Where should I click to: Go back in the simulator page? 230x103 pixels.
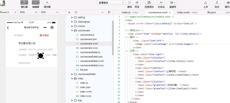point(8,28)
